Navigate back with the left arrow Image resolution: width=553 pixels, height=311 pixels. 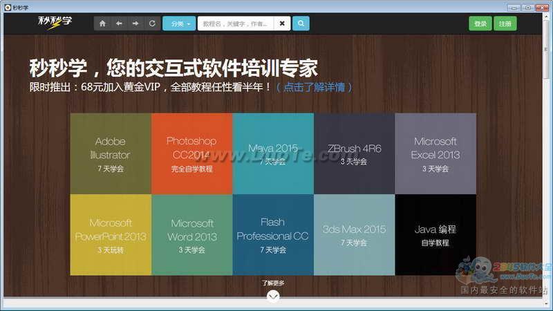click(x=119, y=23)
